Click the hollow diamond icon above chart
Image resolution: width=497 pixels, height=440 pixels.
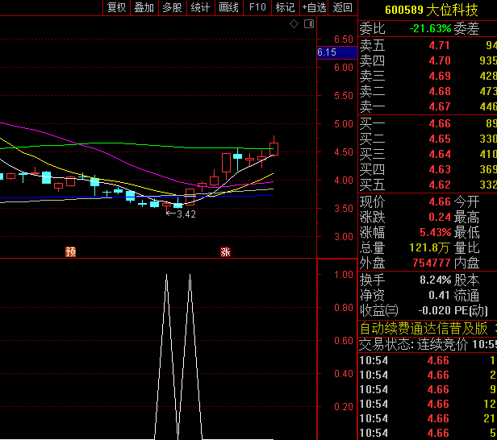click(294, 25)
